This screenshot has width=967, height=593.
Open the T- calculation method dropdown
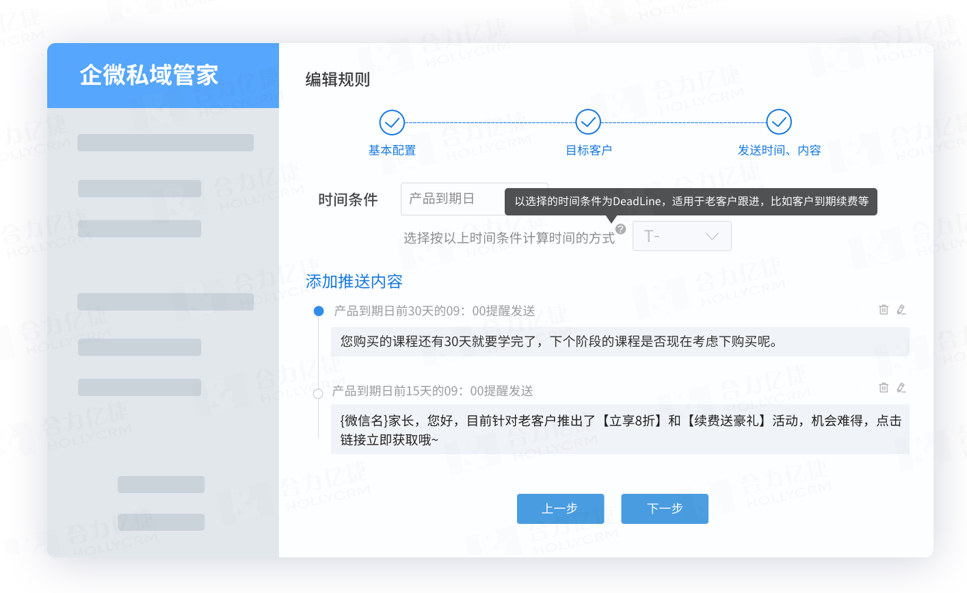click(681, 236)
